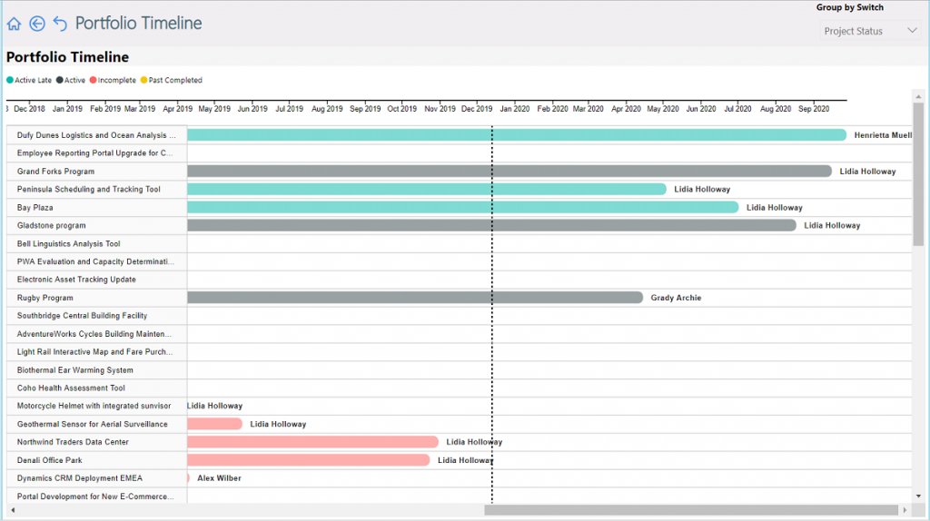
Task: Click the Past Completed yellow legend dot
Action: (x=144, y=80)
